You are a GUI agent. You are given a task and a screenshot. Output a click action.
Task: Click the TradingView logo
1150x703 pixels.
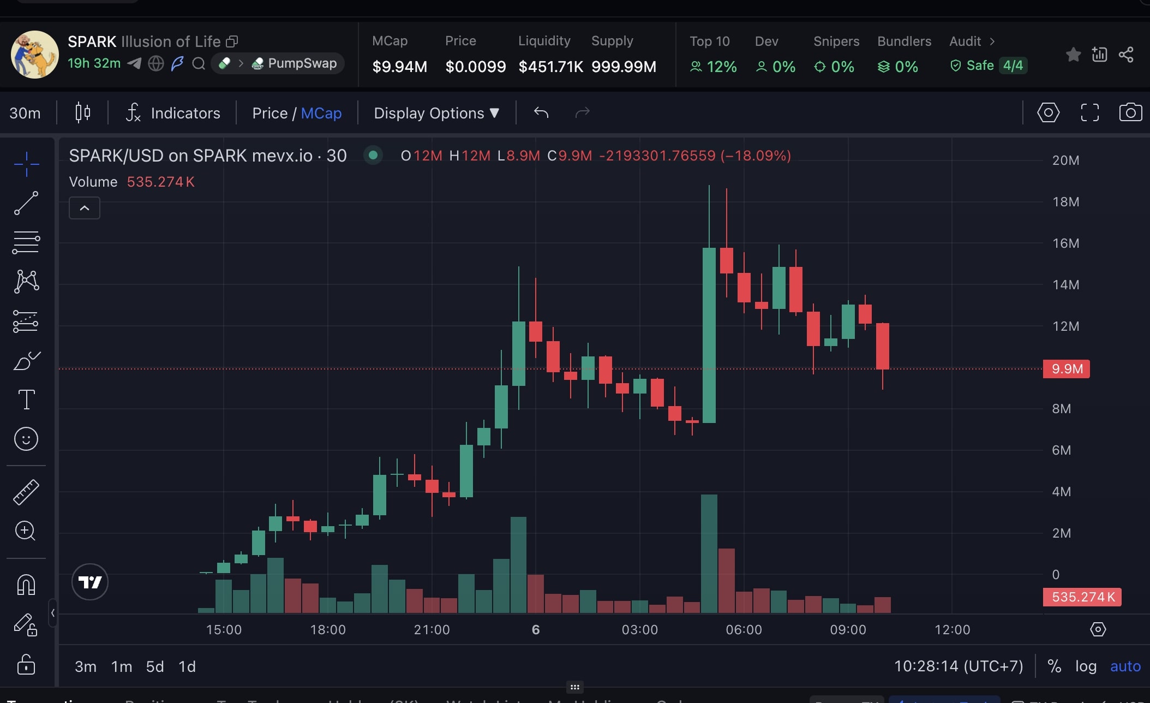90,582
